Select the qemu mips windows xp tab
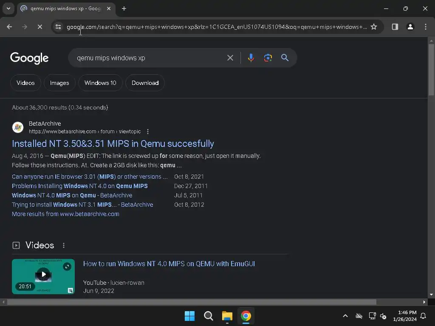 click(66, 8)
